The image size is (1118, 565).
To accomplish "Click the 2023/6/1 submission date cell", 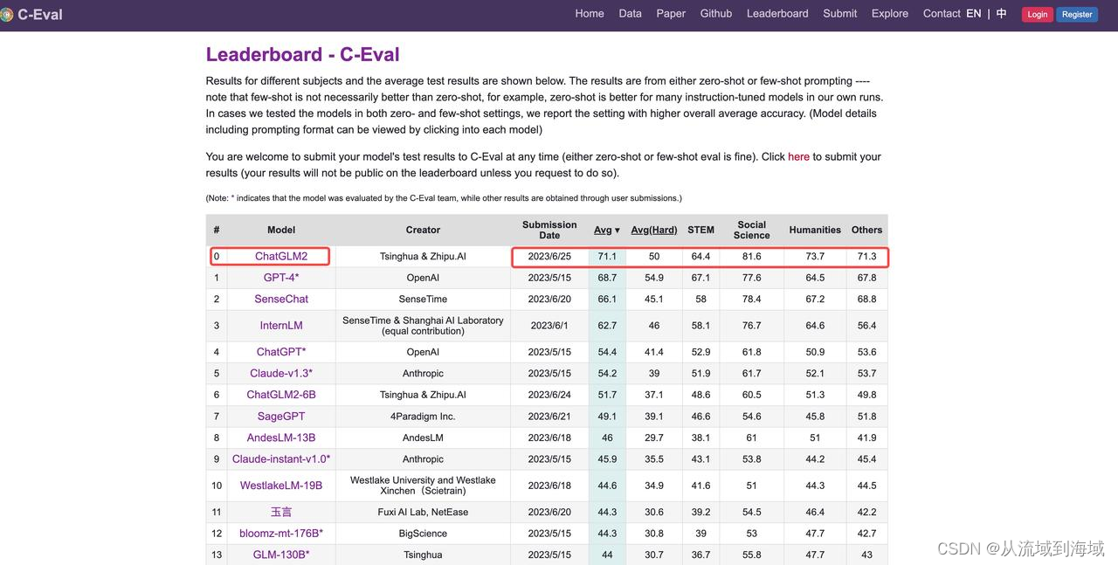I will (549, 325).
